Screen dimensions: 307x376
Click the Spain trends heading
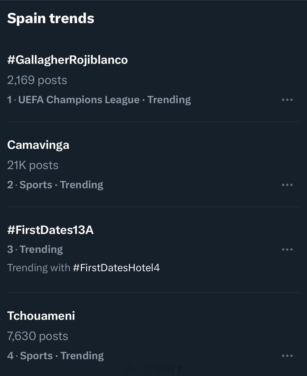coord(51,18)
